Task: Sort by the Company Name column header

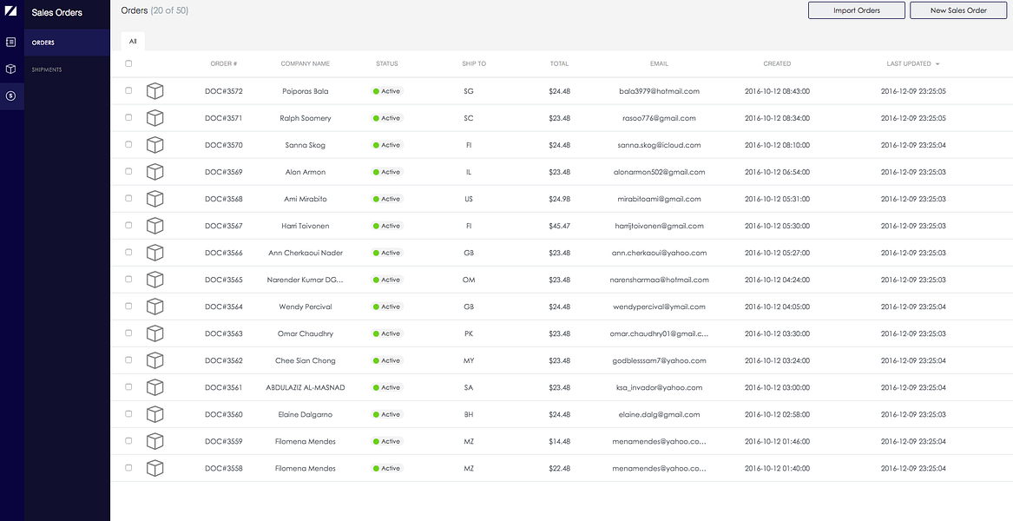Action: click(305, 64)
